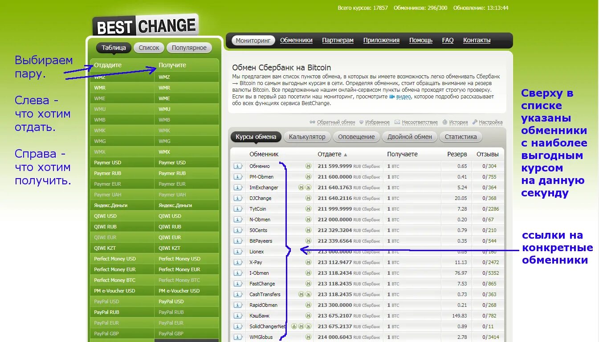The image size is (599, 342).
Task: Click the BestChange logo
Action: (145, 26)
